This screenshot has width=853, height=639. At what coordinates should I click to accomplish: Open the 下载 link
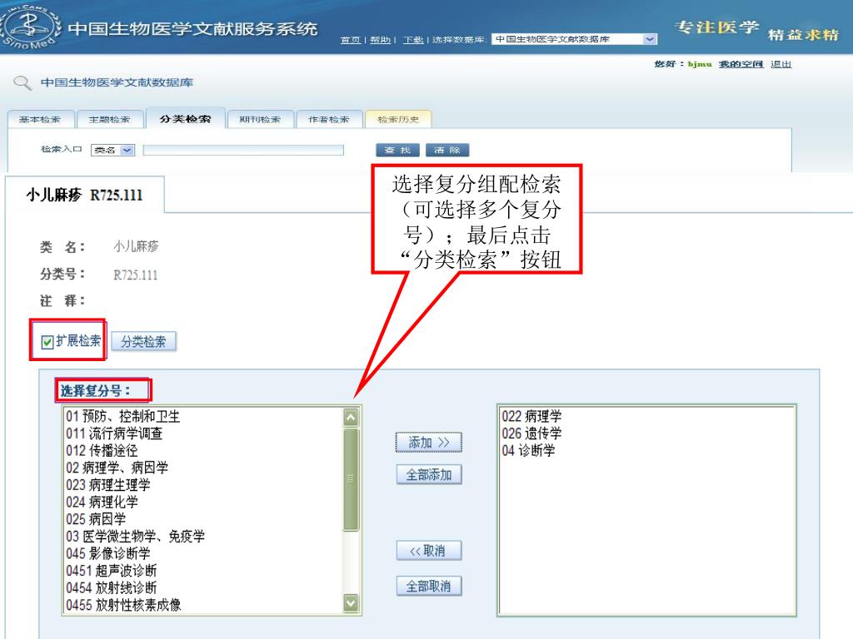point(413,40)
